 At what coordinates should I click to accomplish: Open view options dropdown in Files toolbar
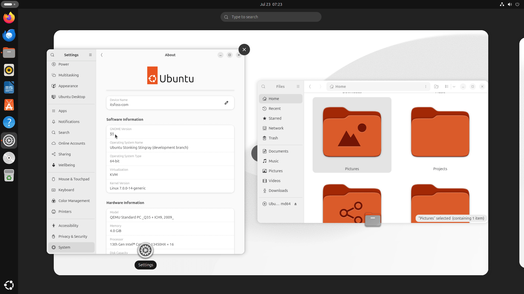coord(454,87)
